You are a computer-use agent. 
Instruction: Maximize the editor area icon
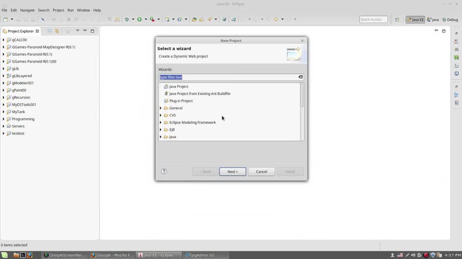444,31
